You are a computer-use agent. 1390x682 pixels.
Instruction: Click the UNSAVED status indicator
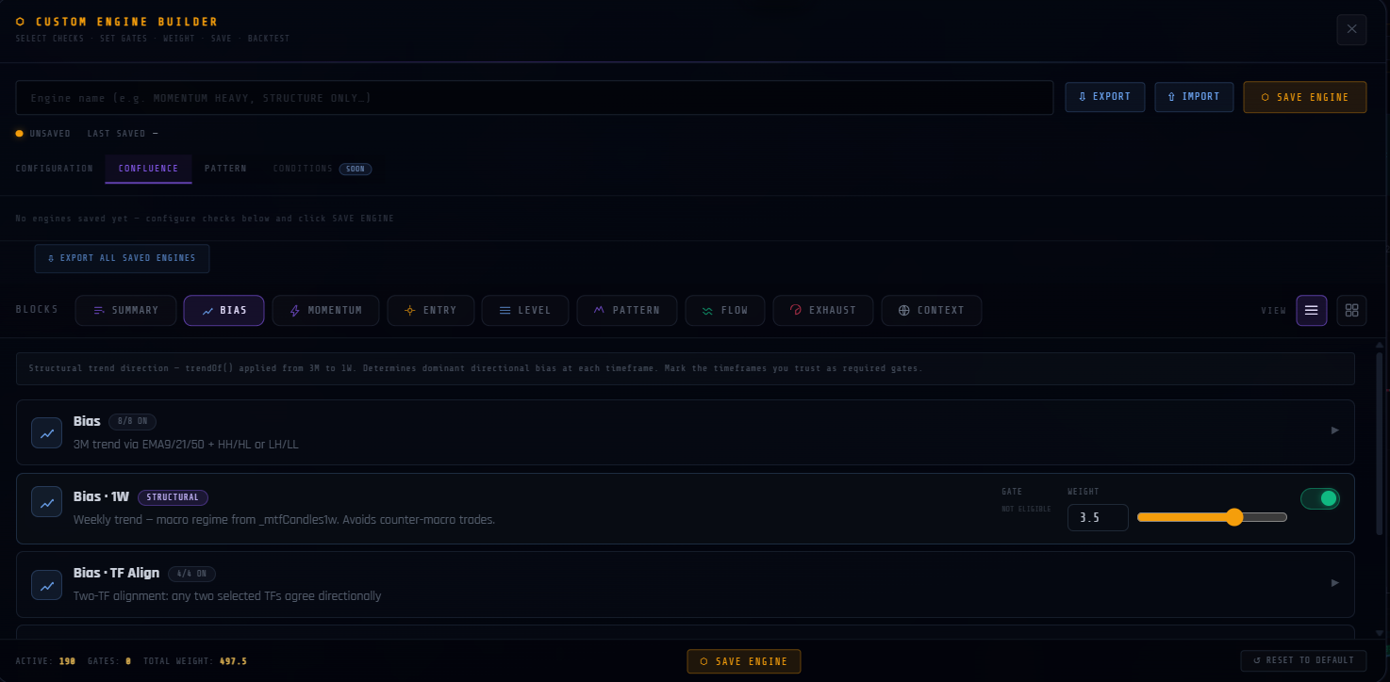(x=43, y=134)
